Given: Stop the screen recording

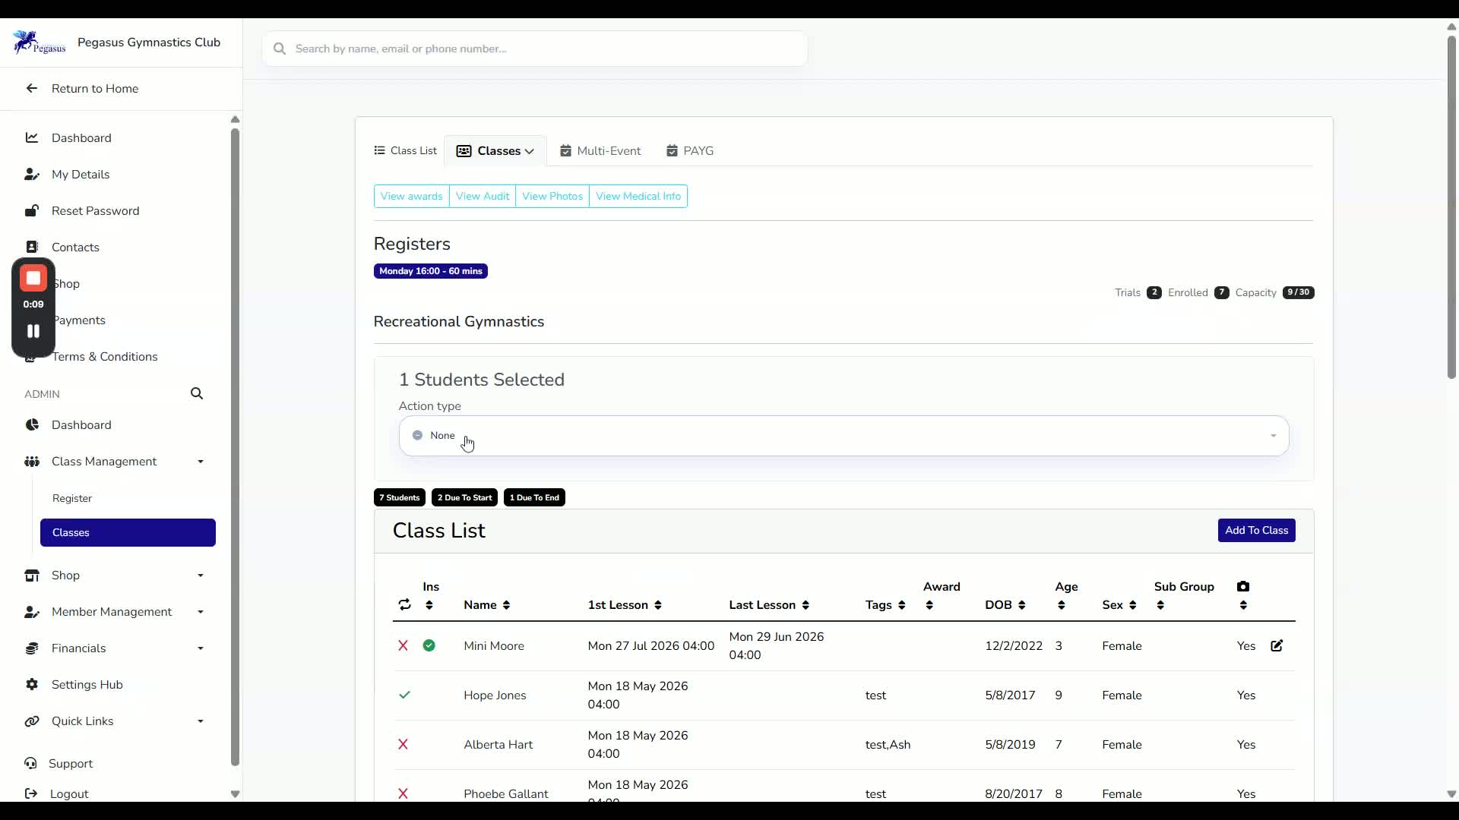Looking at the screenshot, I should click(33, 279).
